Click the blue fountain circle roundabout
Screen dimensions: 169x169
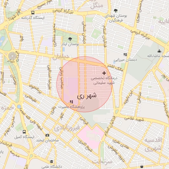(19, 107)
